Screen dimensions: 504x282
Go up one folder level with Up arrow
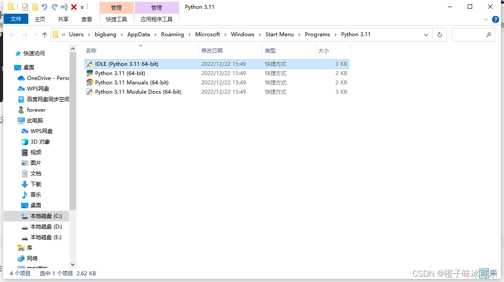(44, 34)
